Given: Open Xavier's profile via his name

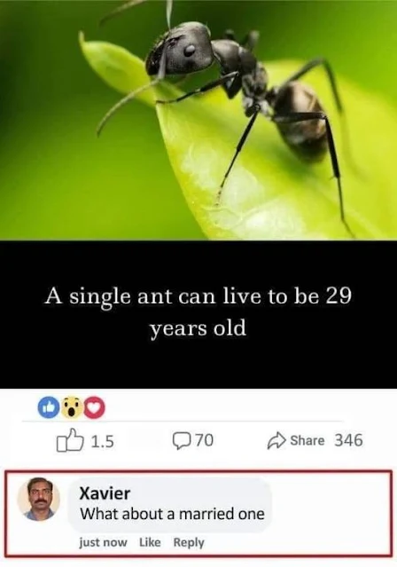Looking at the screenshot, I should pos(105,493).
